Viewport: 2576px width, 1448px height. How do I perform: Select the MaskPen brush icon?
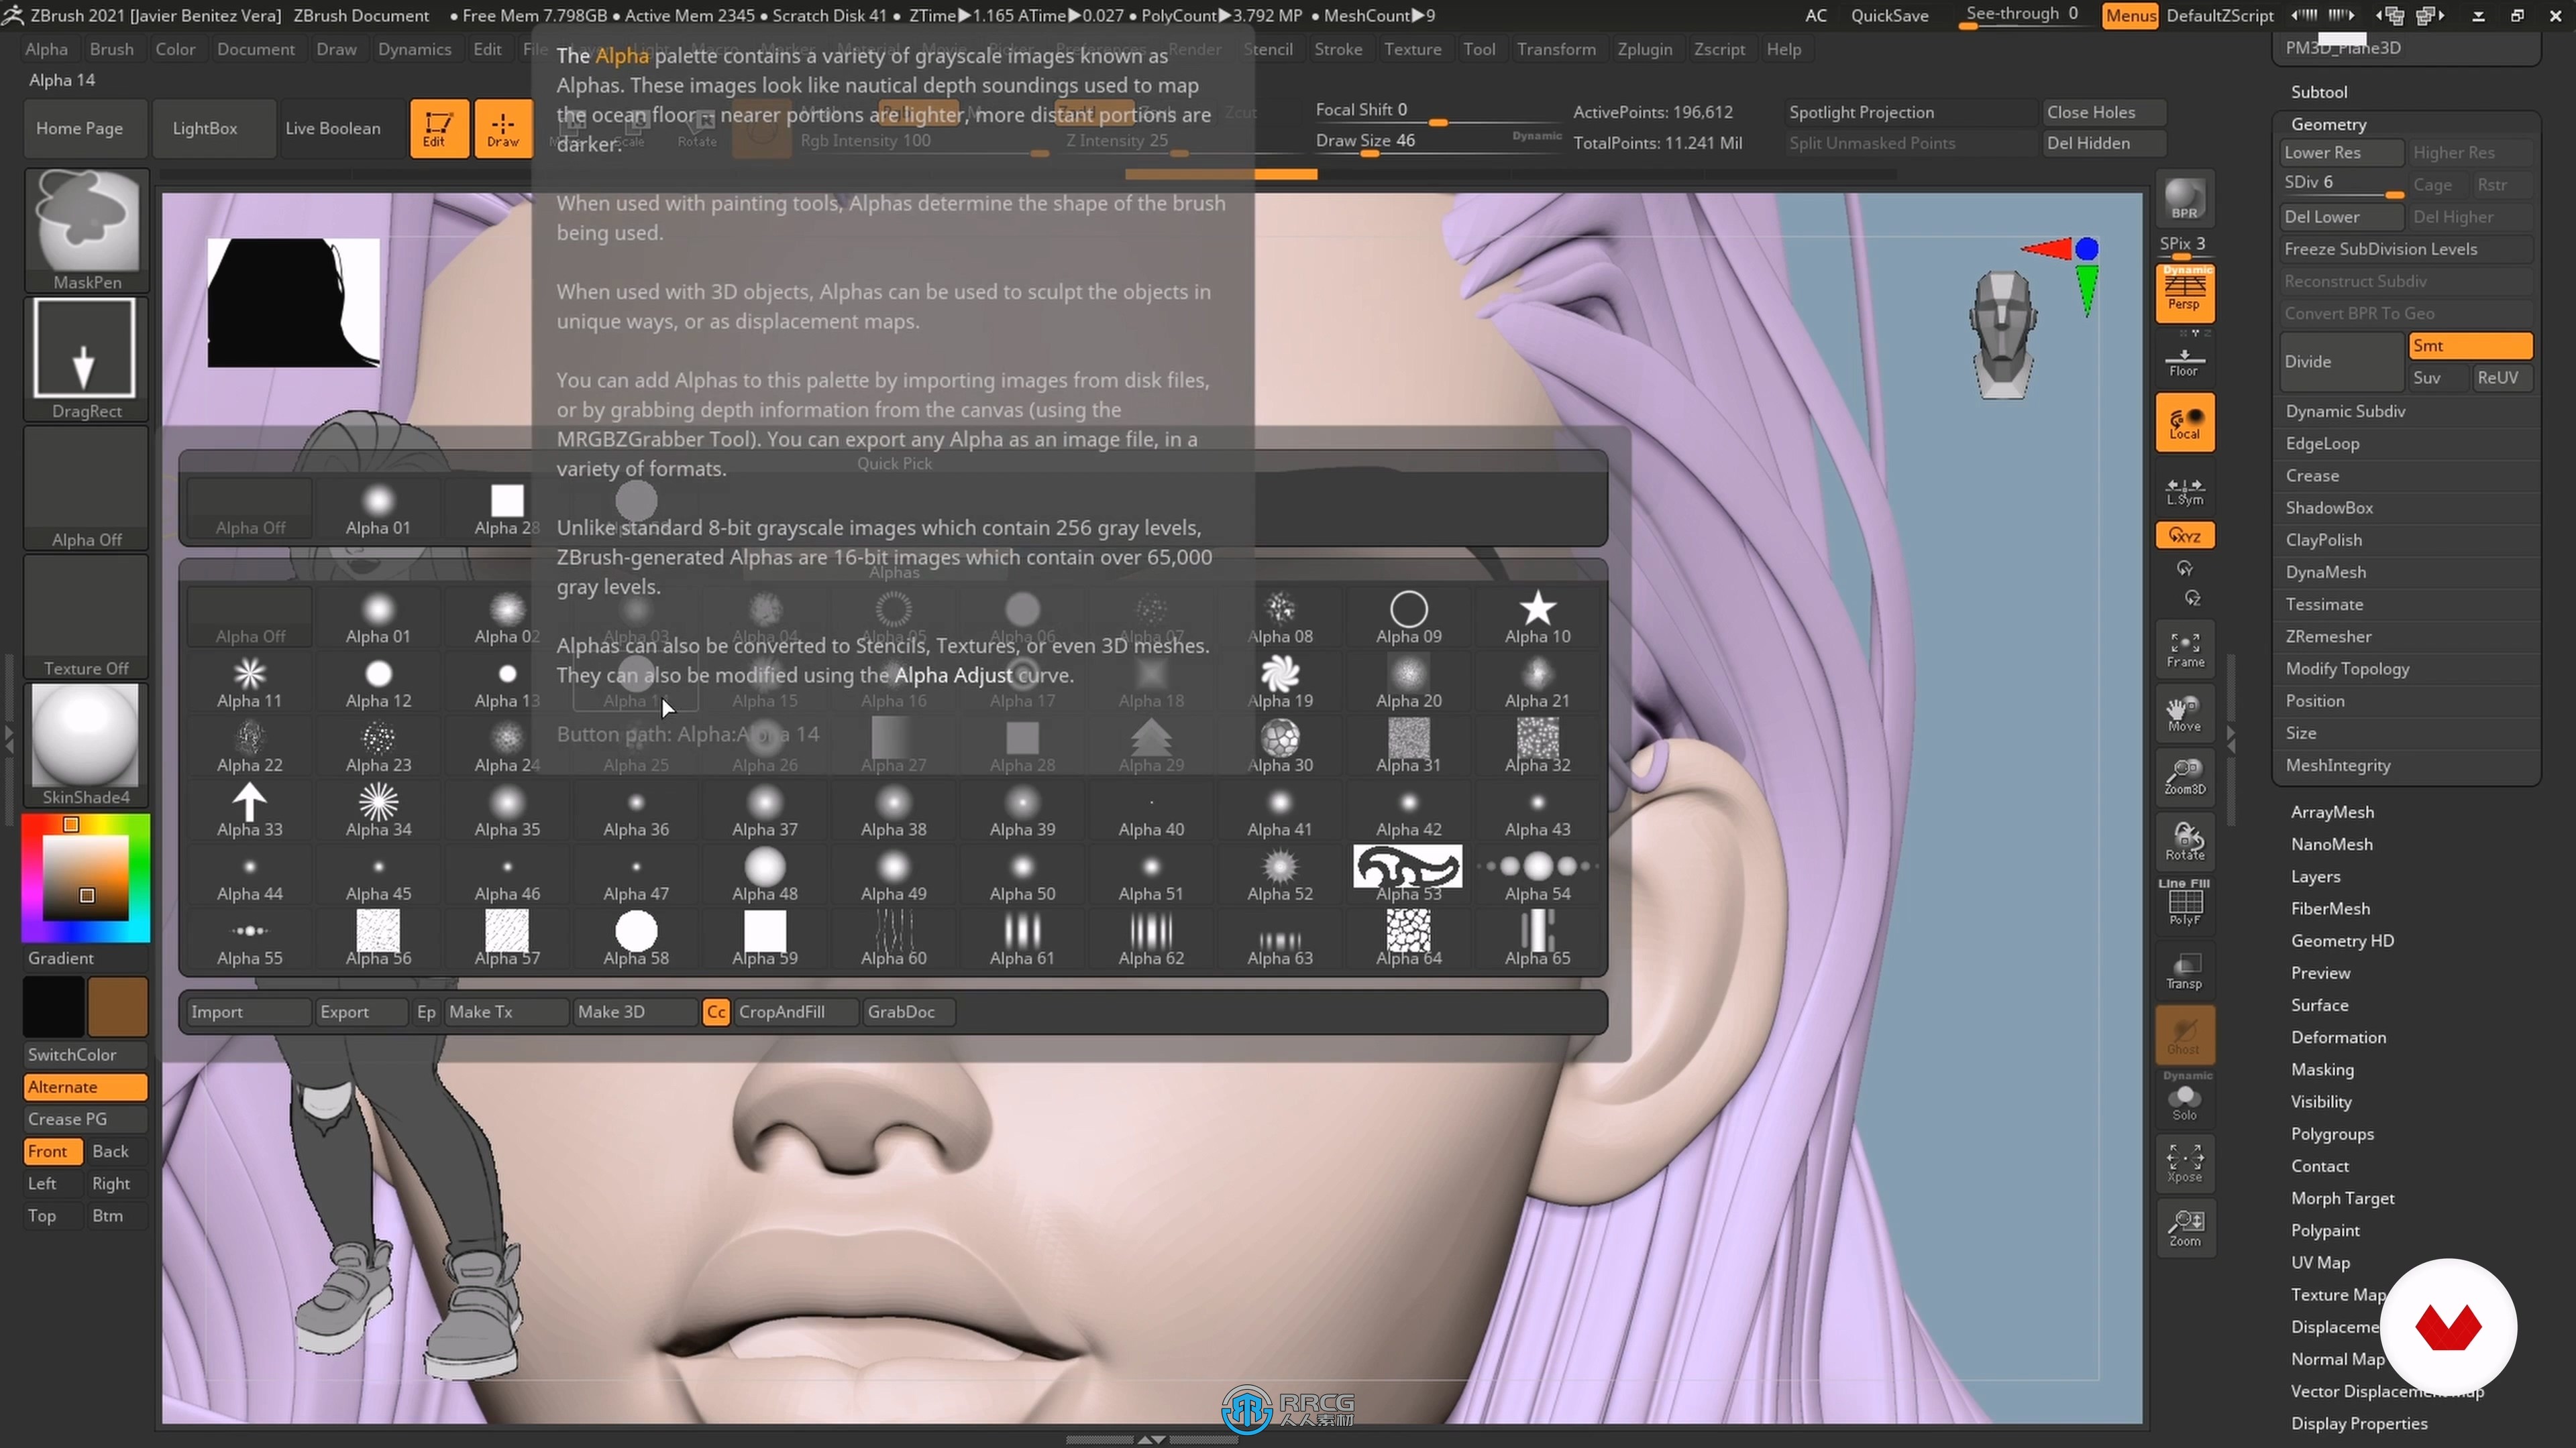[87, 230]
